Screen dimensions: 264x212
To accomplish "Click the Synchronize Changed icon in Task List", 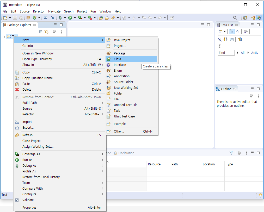I will tap(240, 40).
